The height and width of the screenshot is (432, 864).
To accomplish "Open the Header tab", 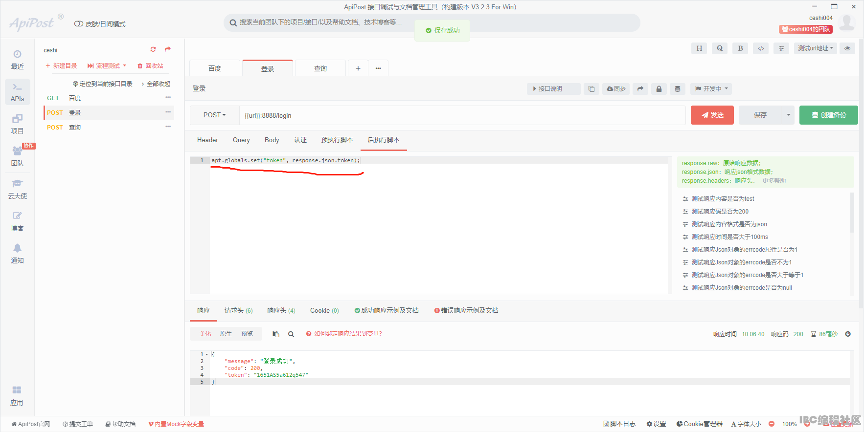I will [207, 140].
